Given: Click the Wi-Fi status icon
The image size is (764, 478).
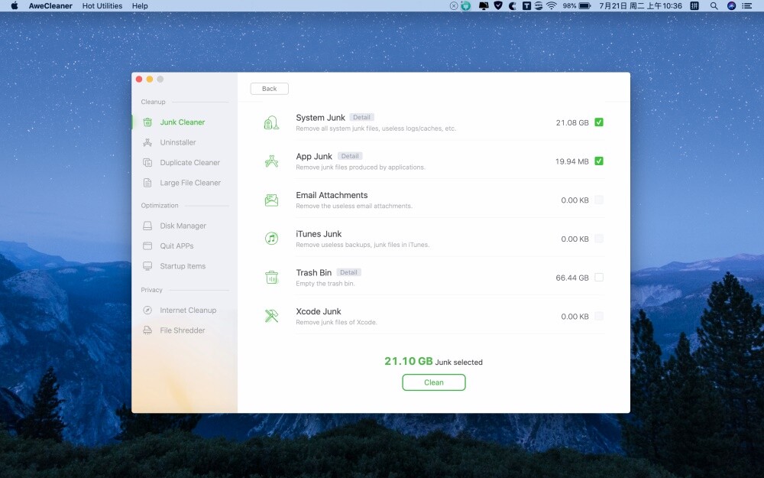Looking at the screenshot, I should 552,6.
